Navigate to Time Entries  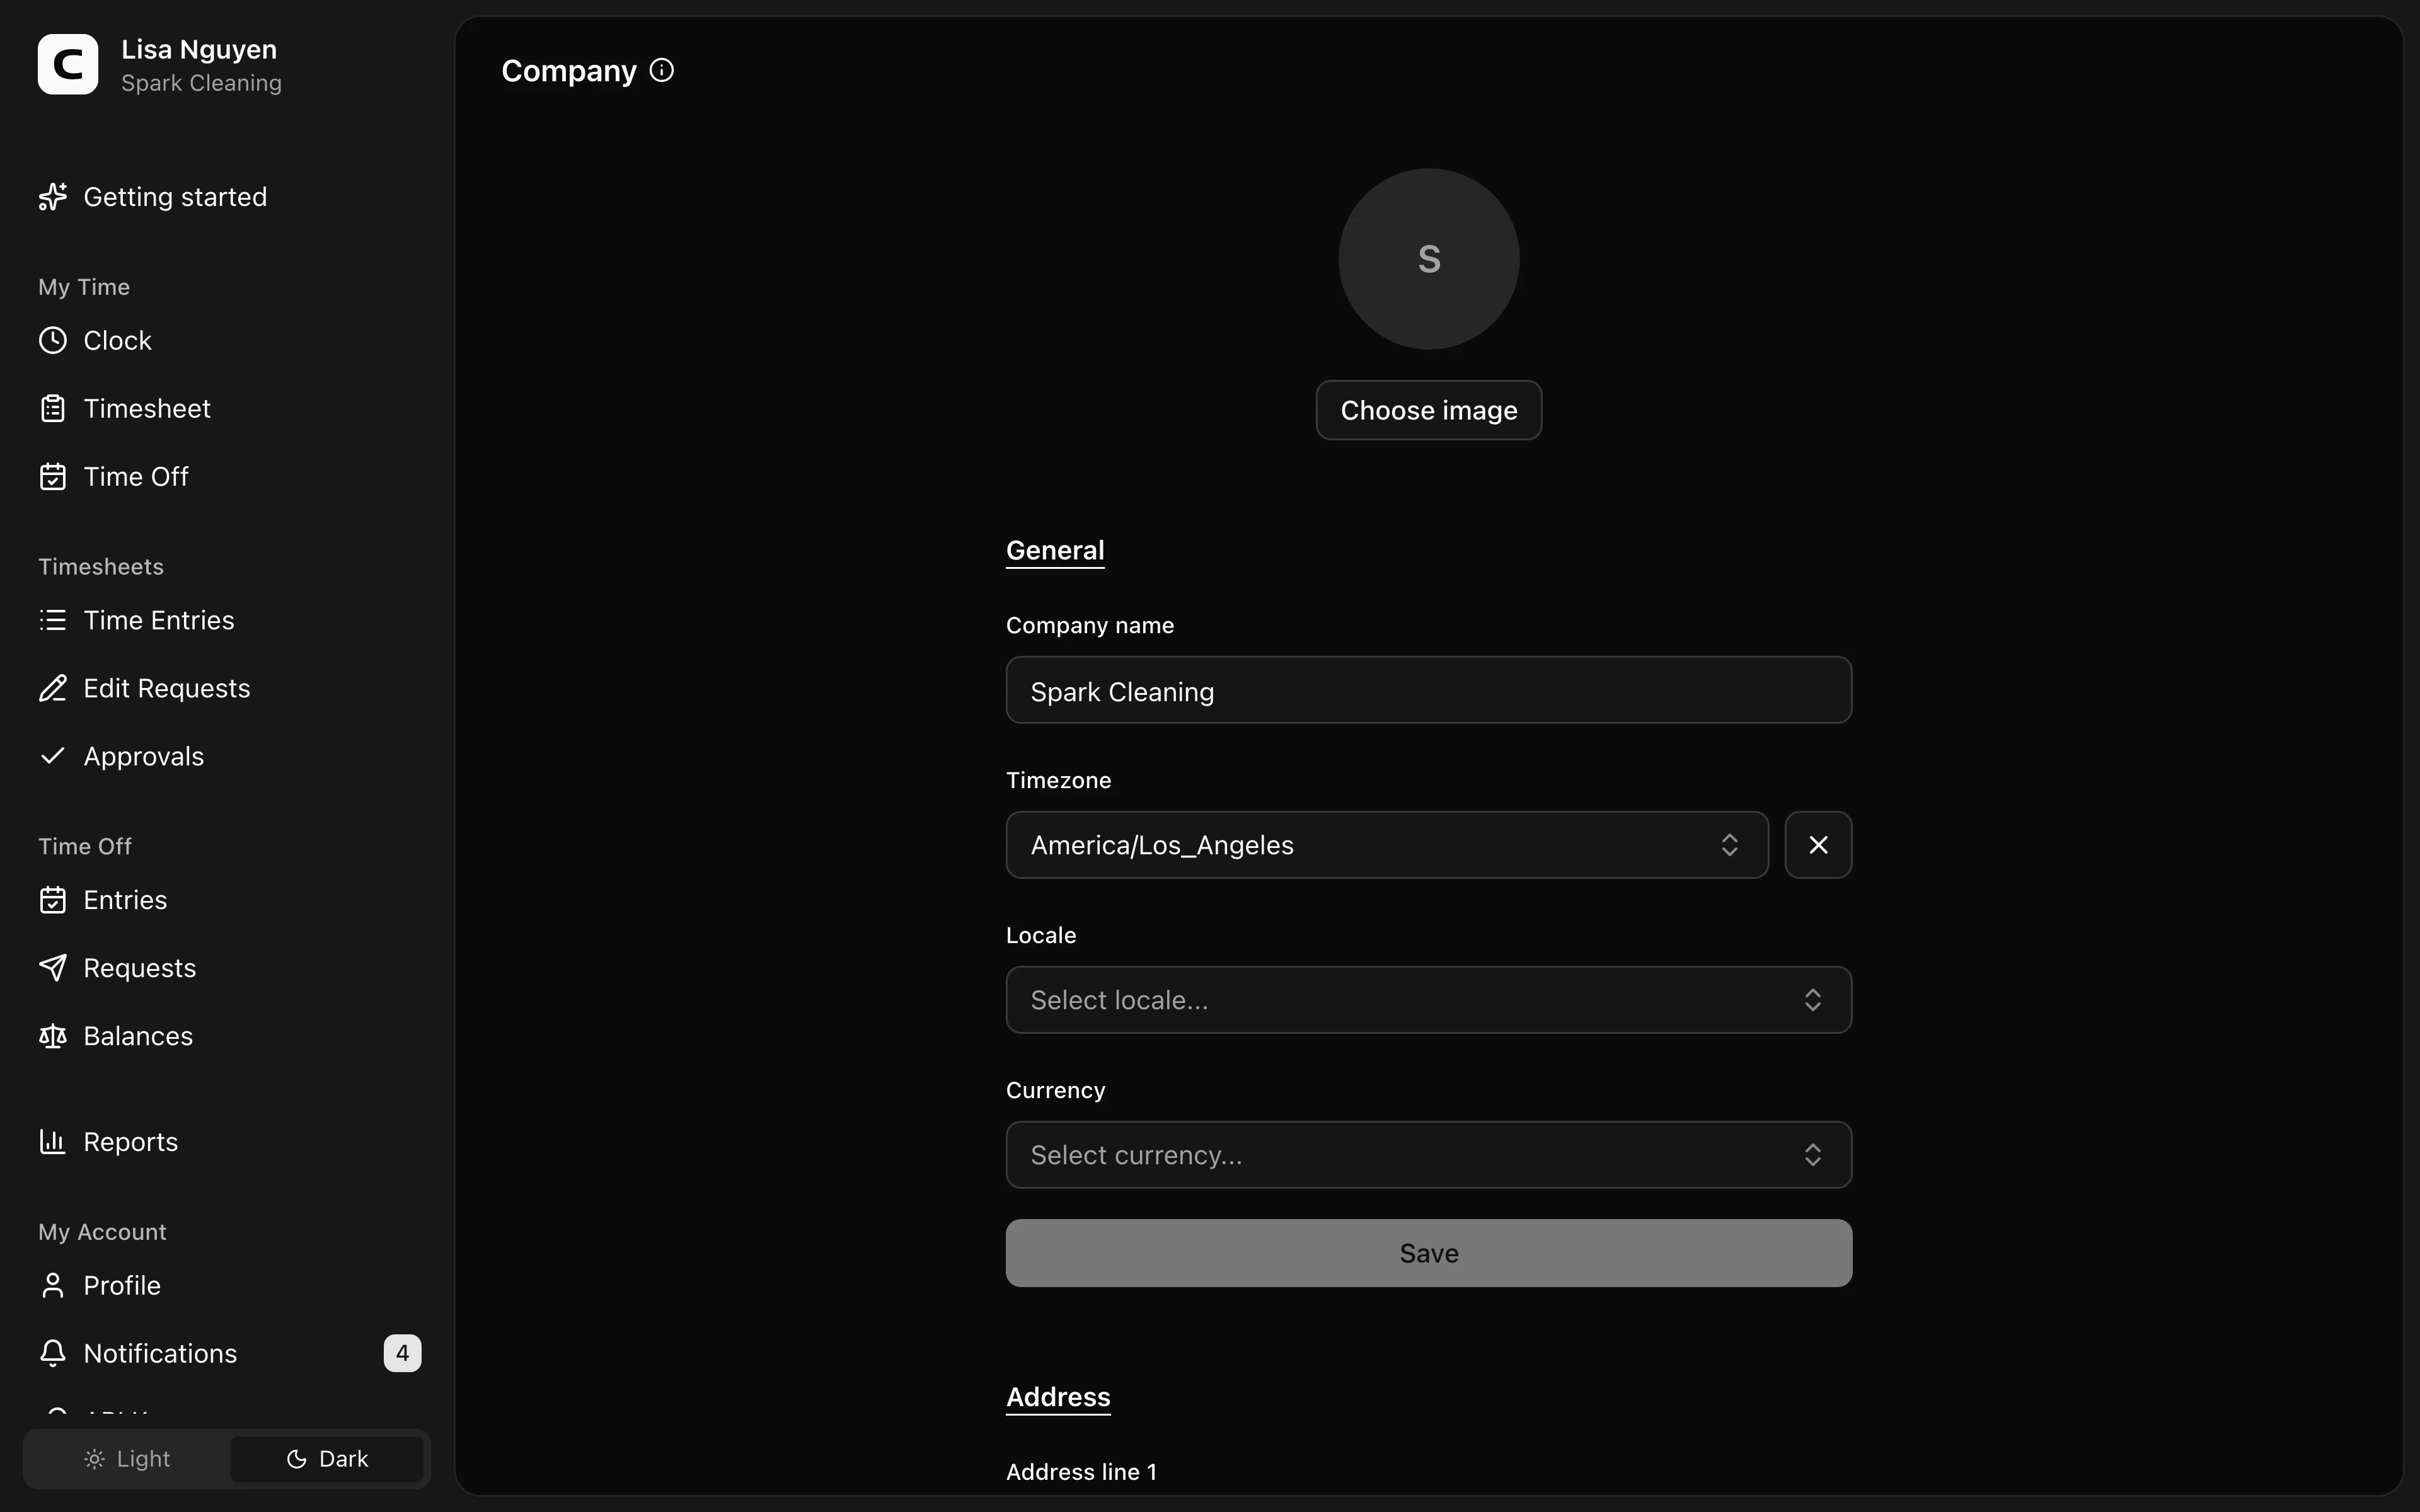coord(228,621)
